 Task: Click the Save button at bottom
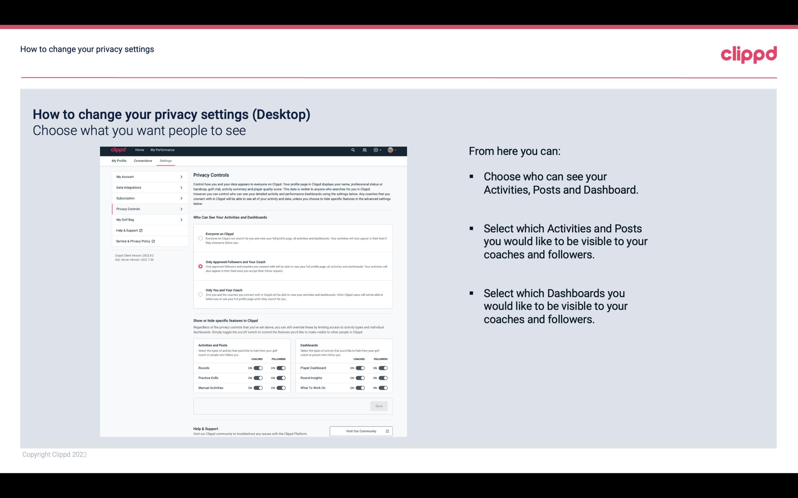(379, 405)
